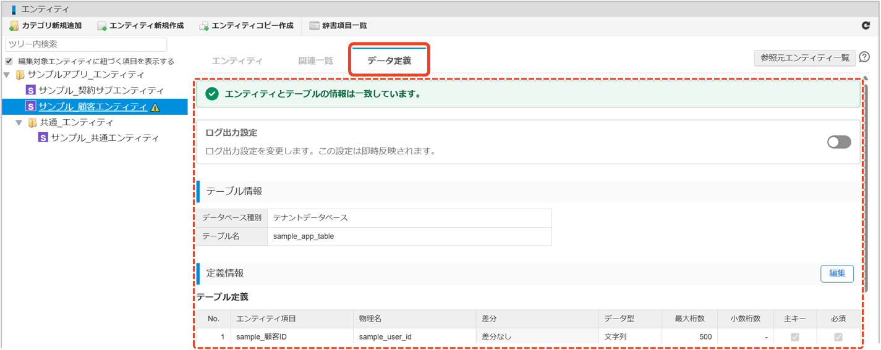
Task: Click the warning icon beside サンプル_顧客エンティティ
Action: (155, 107)
